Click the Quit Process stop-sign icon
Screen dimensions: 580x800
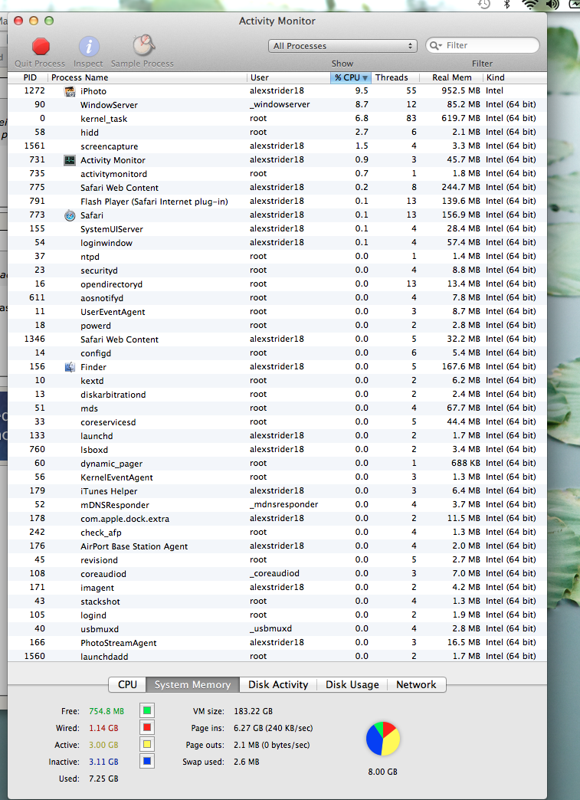tap(41, 47)
